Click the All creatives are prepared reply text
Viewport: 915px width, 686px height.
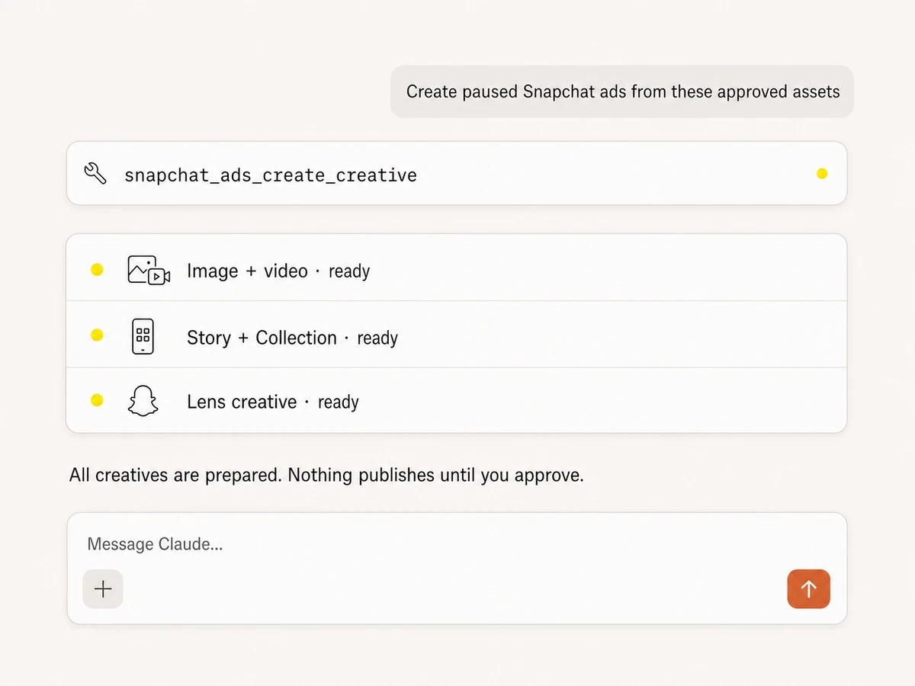[x=326, y=476]
